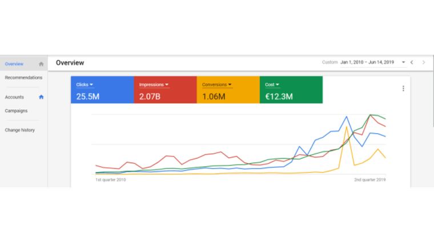Click the blue home icon beside Accounts

tap(41, 97)
